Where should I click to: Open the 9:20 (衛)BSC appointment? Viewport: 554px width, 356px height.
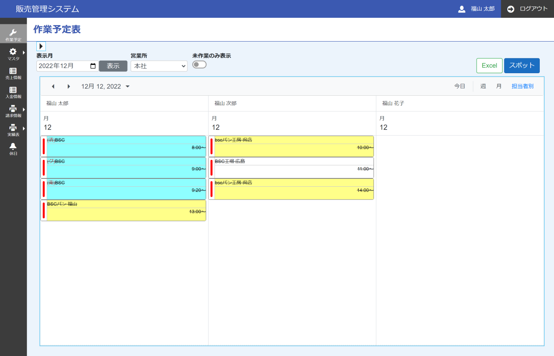[123, 189]
